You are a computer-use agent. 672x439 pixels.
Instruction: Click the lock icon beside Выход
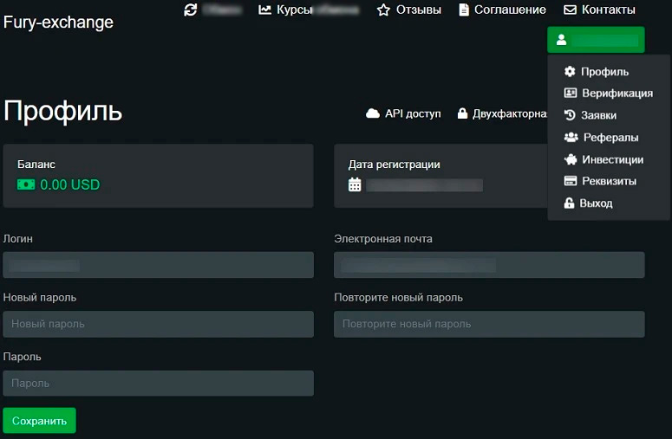click(x=570, y=203)
